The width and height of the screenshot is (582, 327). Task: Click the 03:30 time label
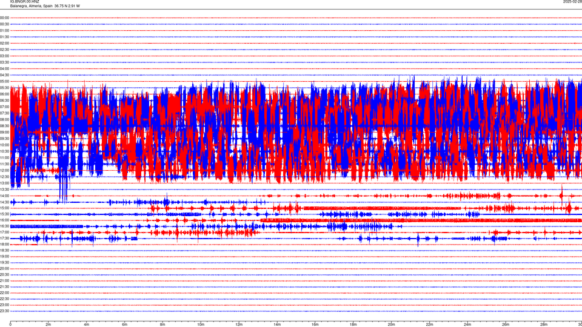tap(4, 62)
